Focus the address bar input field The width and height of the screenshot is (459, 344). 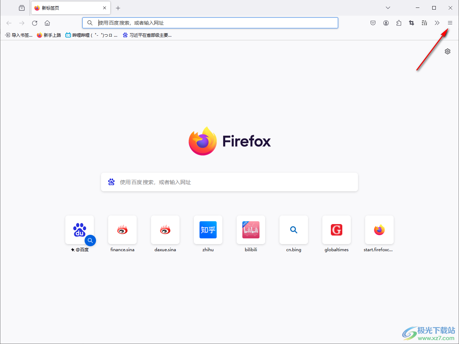click(210, 23)
